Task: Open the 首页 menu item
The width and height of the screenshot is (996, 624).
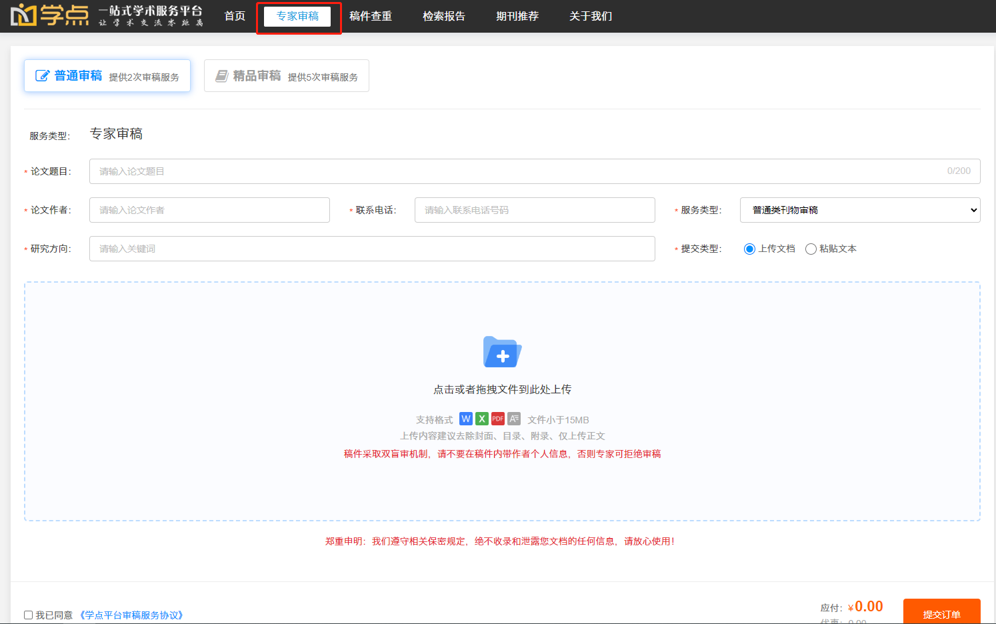Action: tap(235, 16)
